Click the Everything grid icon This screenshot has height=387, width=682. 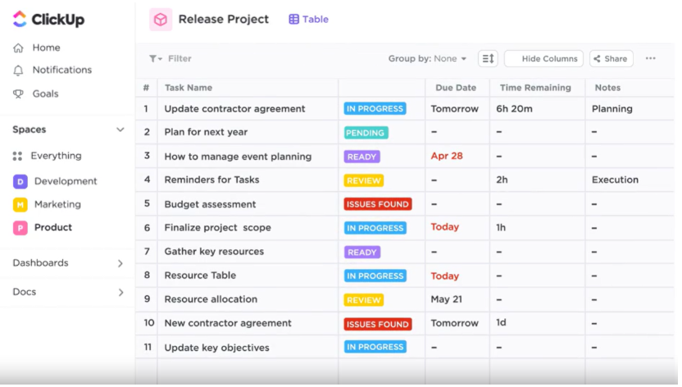[17, 156]
